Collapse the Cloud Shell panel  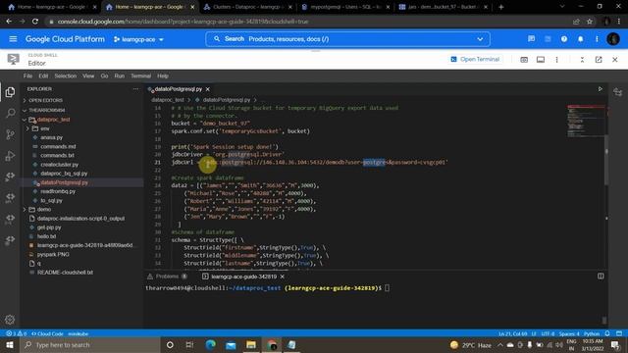pyautogui.click(x=582, y=59)
